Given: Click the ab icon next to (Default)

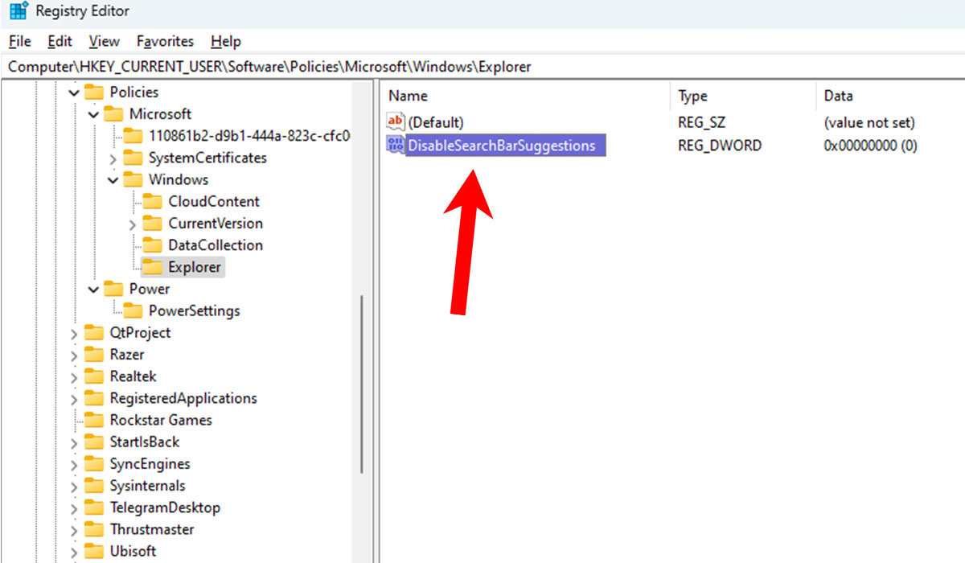Looking at the screenshot, I should click(396, 121).
